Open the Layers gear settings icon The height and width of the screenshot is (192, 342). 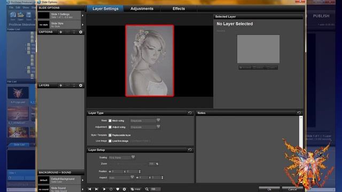(81, 85)
